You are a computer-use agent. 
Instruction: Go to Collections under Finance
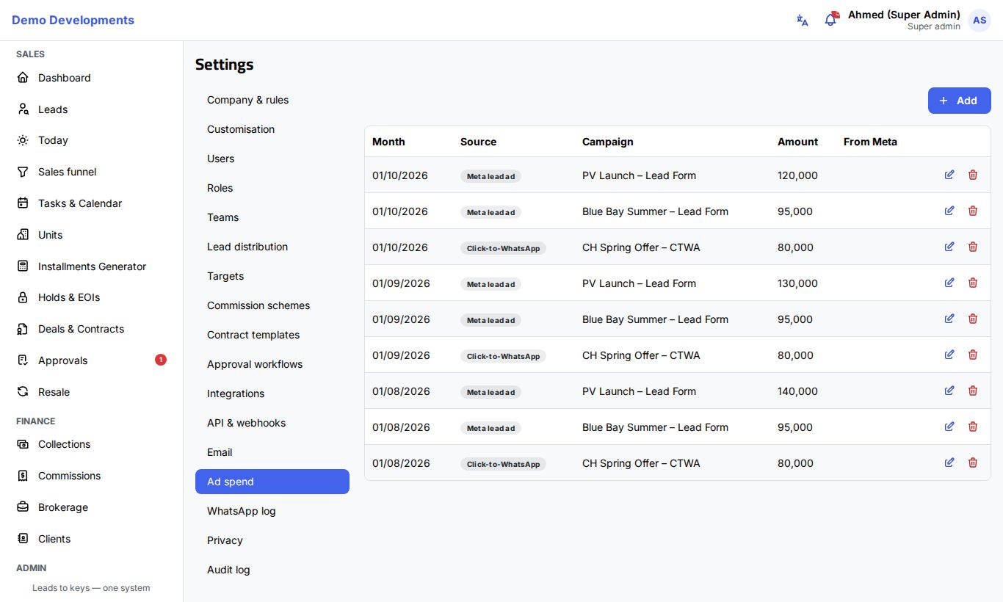click(x=91, y=444)
